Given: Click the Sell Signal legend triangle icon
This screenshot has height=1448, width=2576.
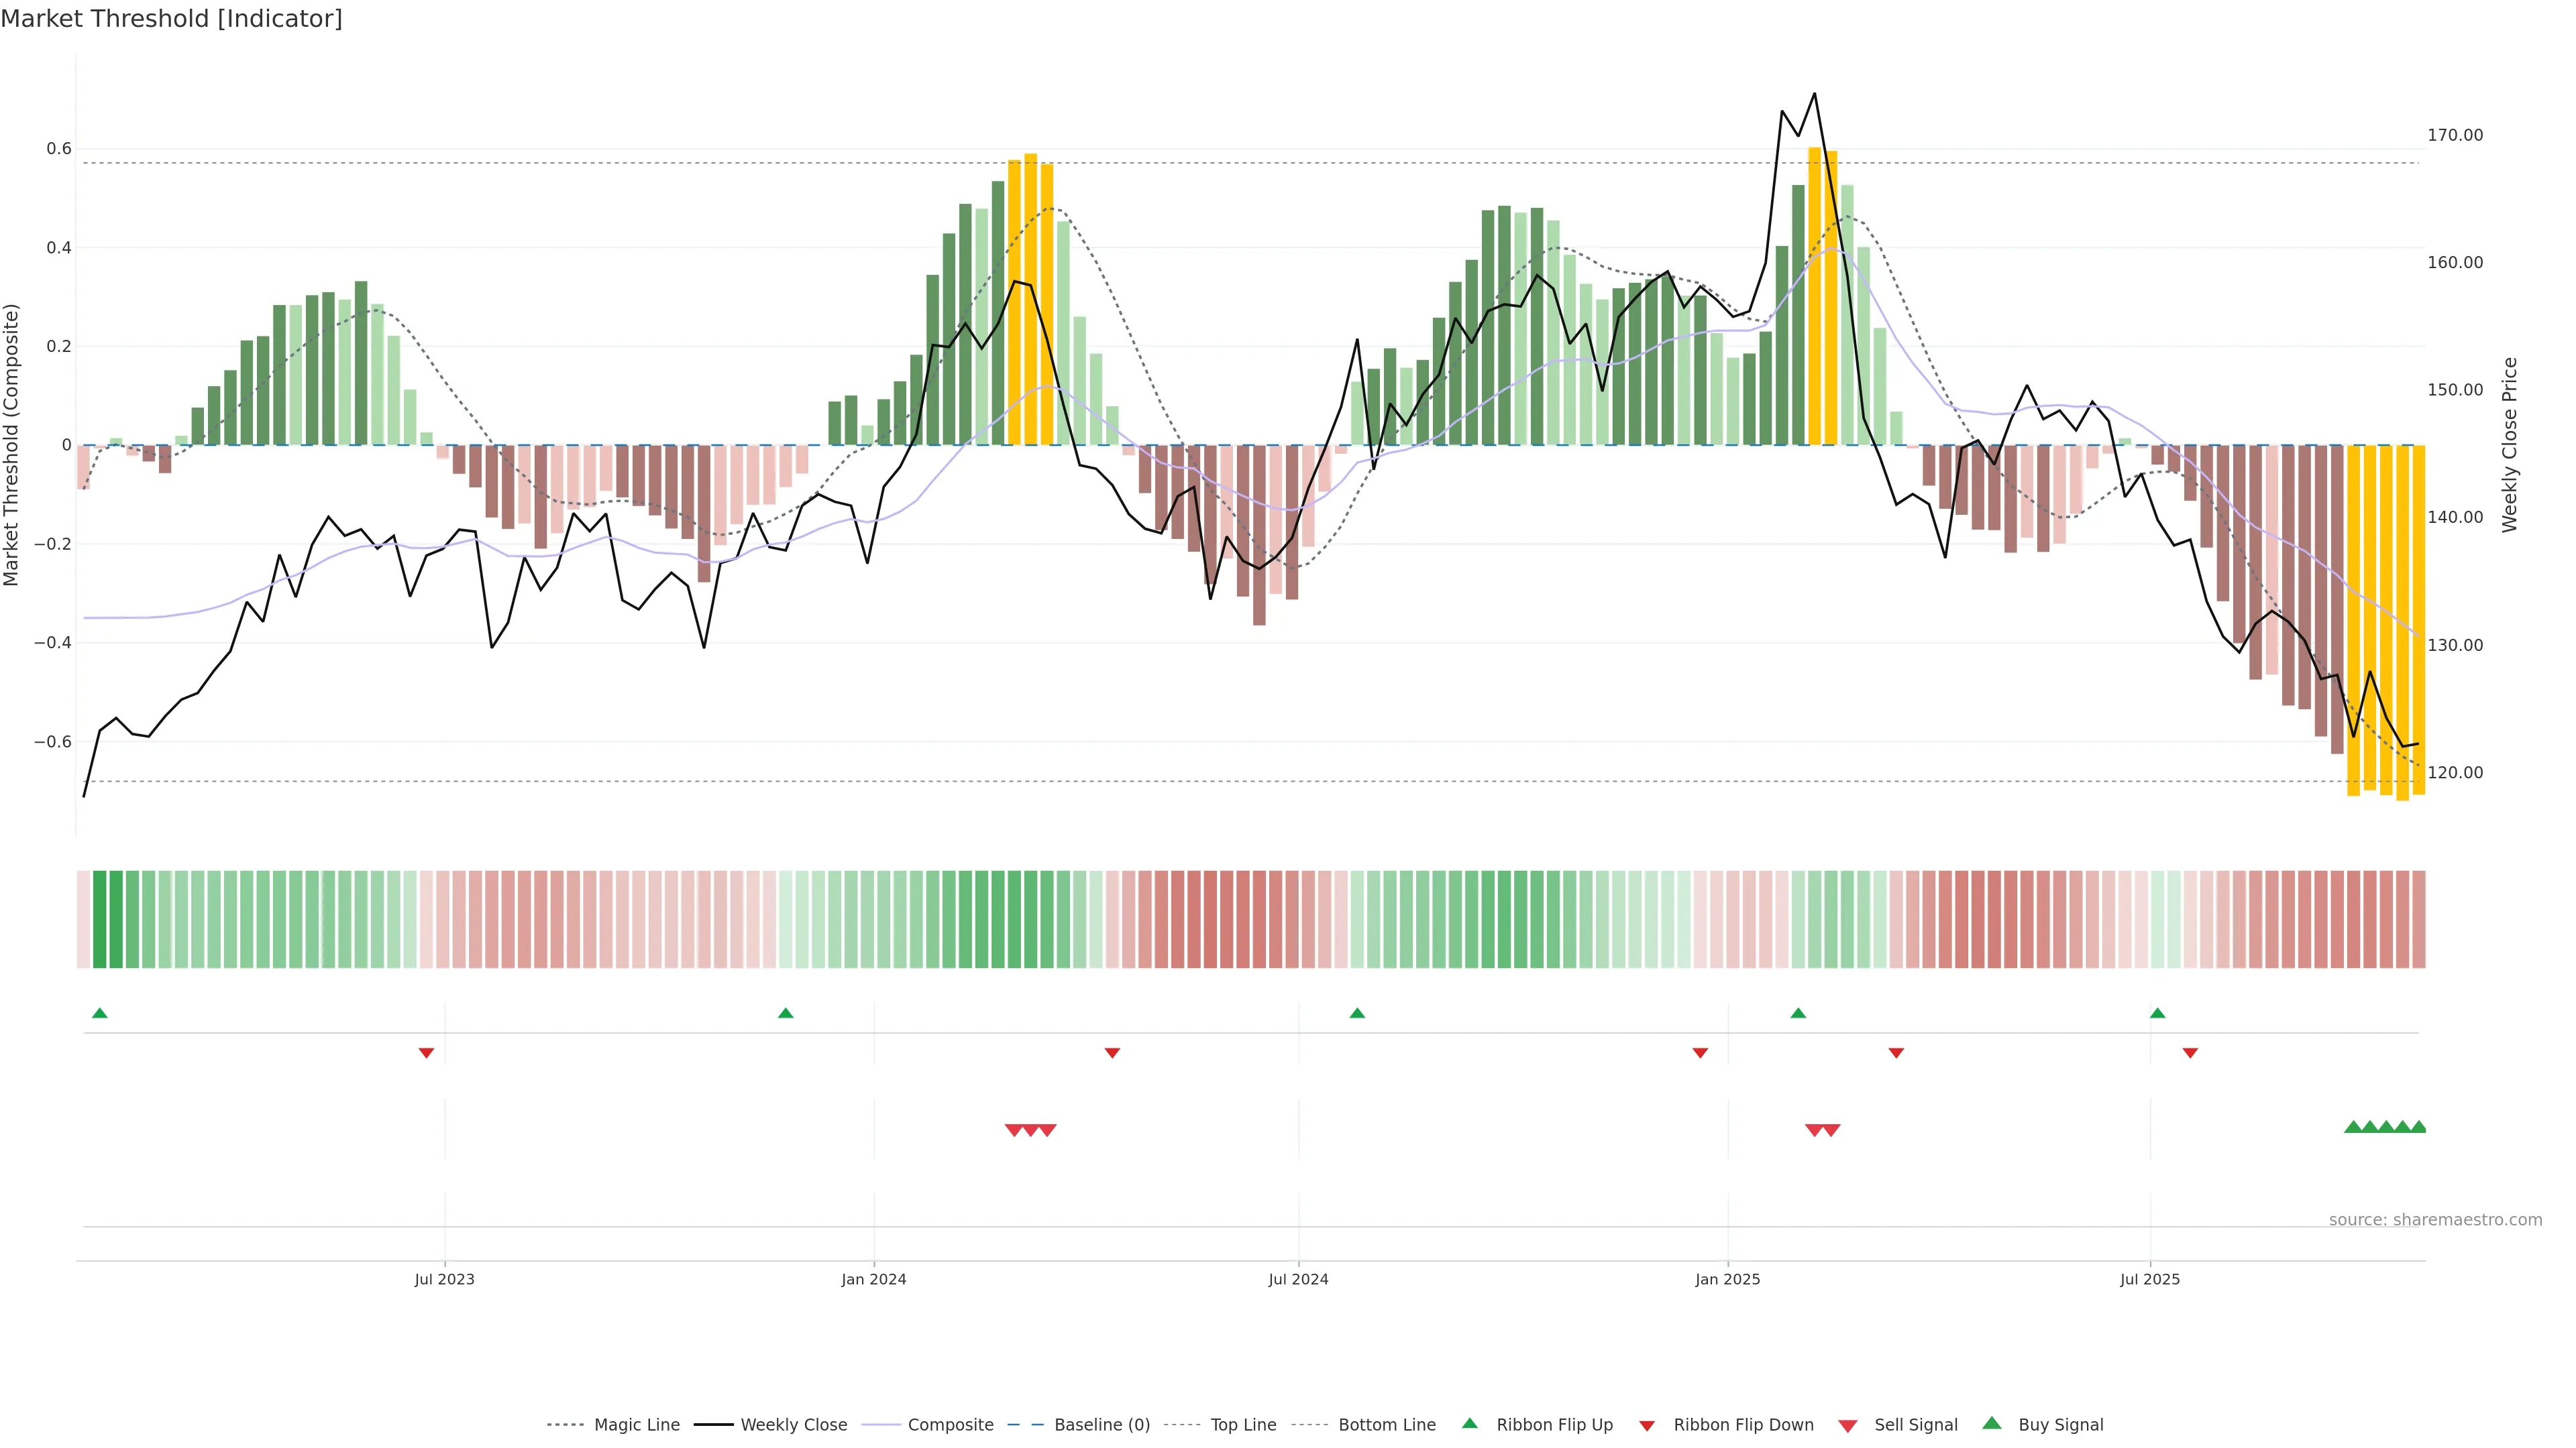Looking at the screenshot, I should (x=1847, y=1426).
